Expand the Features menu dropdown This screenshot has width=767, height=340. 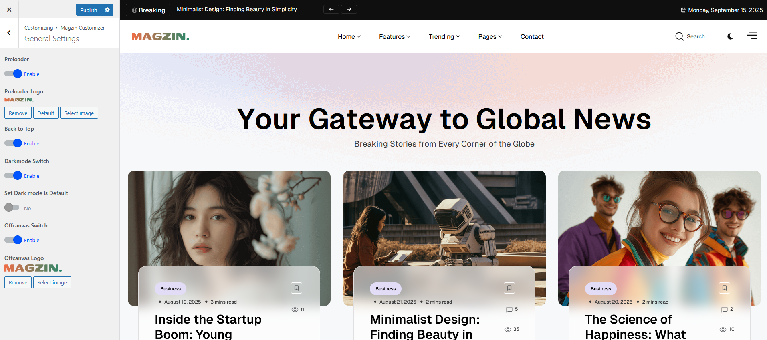tap(395, 36)
